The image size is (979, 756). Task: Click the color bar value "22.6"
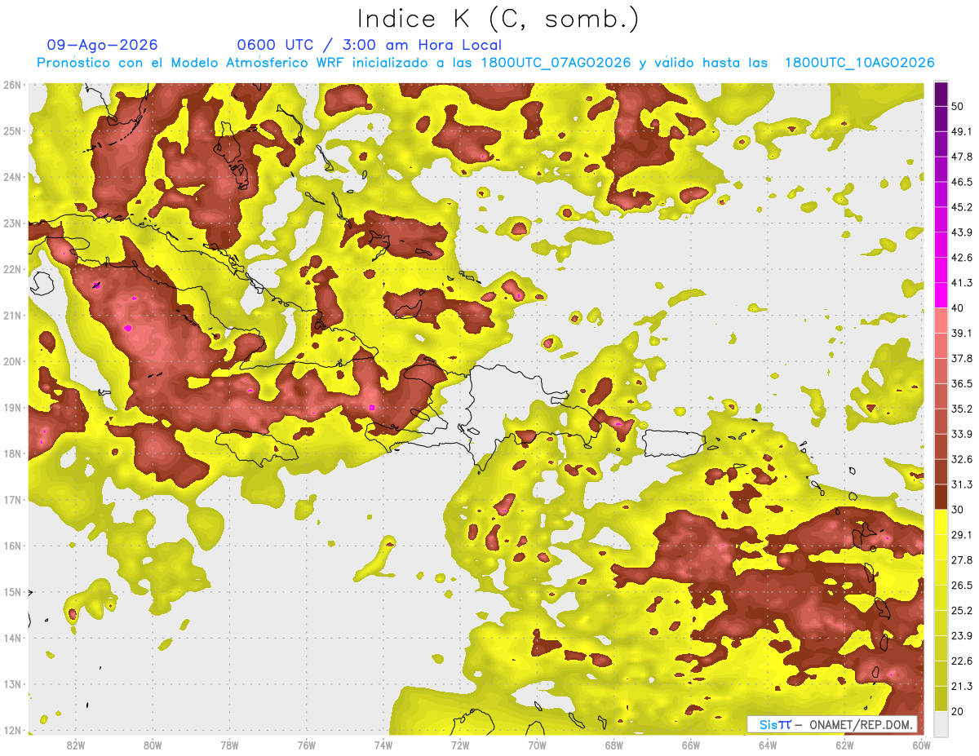[962, 661]
